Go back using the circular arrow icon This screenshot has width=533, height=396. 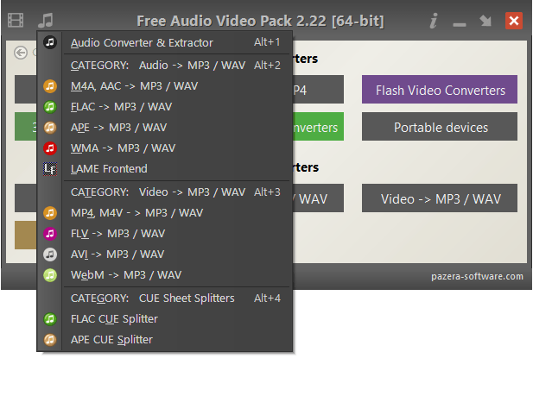click(x=21, y=53)
